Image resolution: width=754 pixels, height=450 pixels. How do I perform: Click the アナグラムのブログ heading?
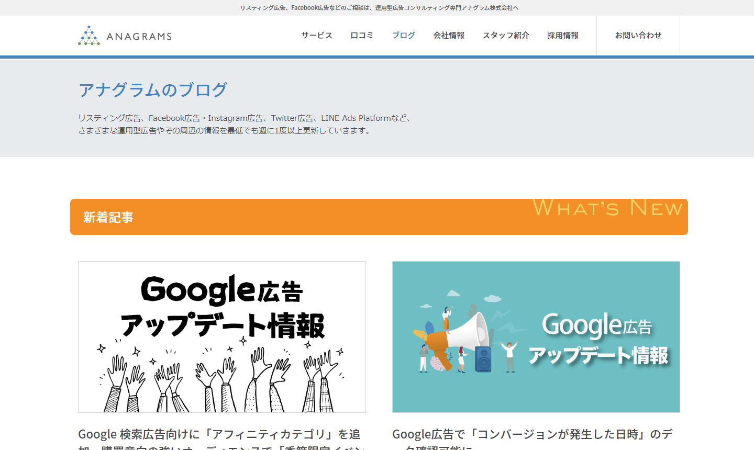[153, 89]
